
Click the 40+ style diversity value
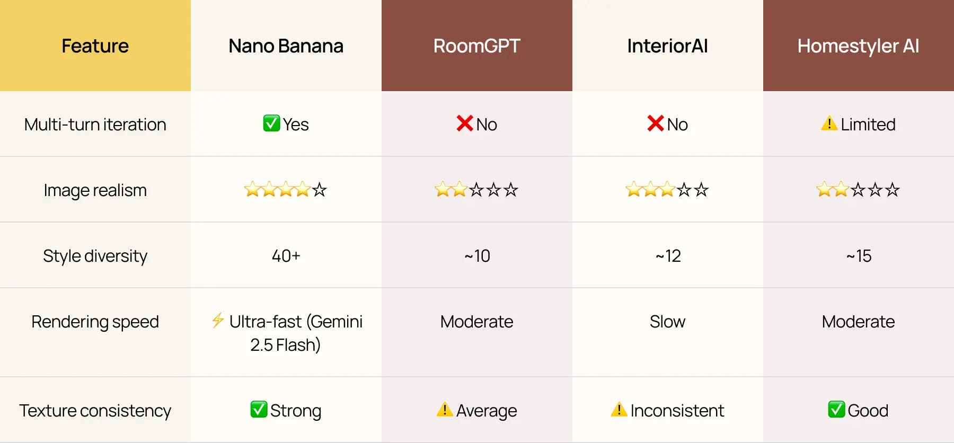[286, 256]
